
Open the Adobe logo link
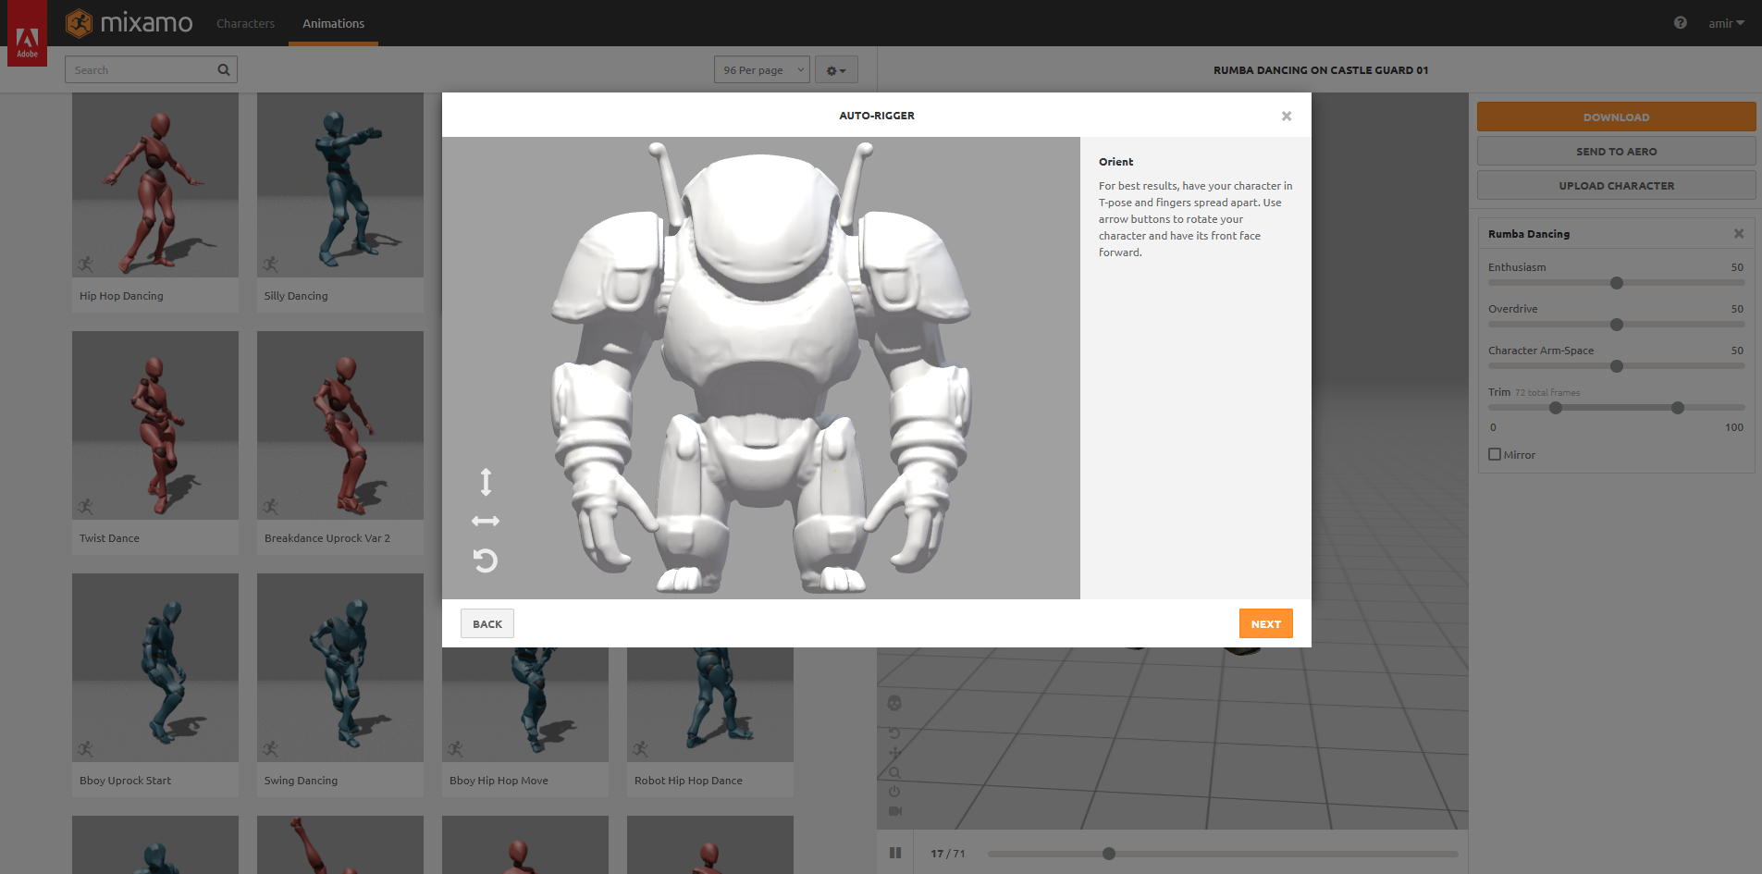point(28,34)
